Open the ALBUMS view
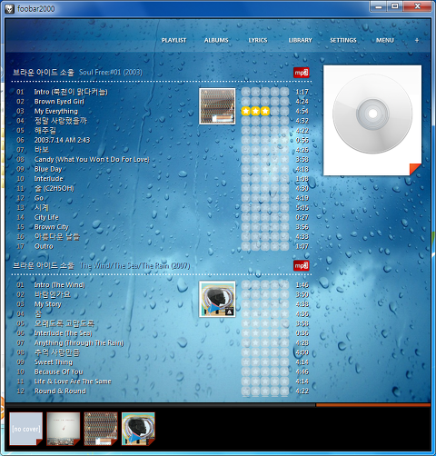 [216, 40]
